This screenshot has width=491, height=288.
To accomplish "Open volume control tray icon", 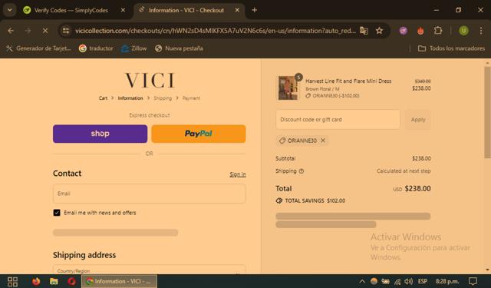I will click(408, 281).
